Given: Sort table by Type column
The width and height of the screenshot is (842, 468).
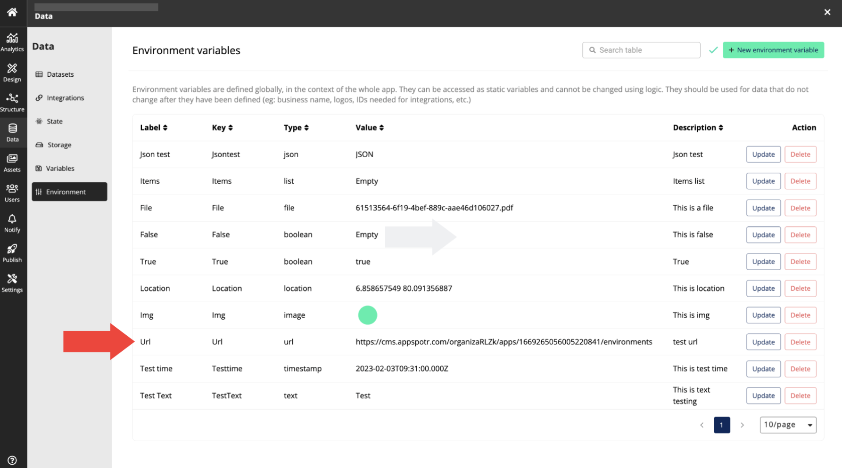Looking at the screenshot, I should point(296,128).
